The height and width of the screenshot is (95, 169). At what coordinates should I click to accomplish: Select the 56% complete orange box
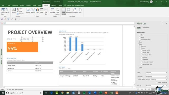[22, 47]
